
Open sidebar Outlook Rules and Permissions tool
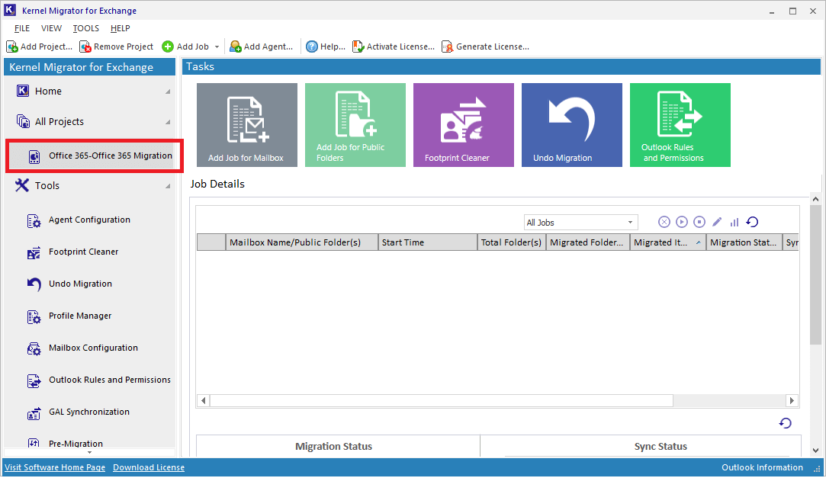coord(110,380)
